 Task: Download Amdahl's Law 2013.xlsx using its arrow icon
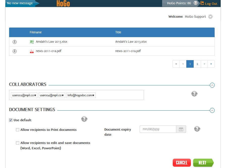[15, 42]
